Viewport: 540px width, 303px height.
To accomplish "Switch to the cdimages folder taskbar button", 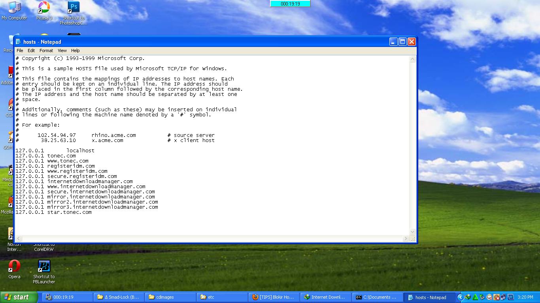I will coord(170,297).
